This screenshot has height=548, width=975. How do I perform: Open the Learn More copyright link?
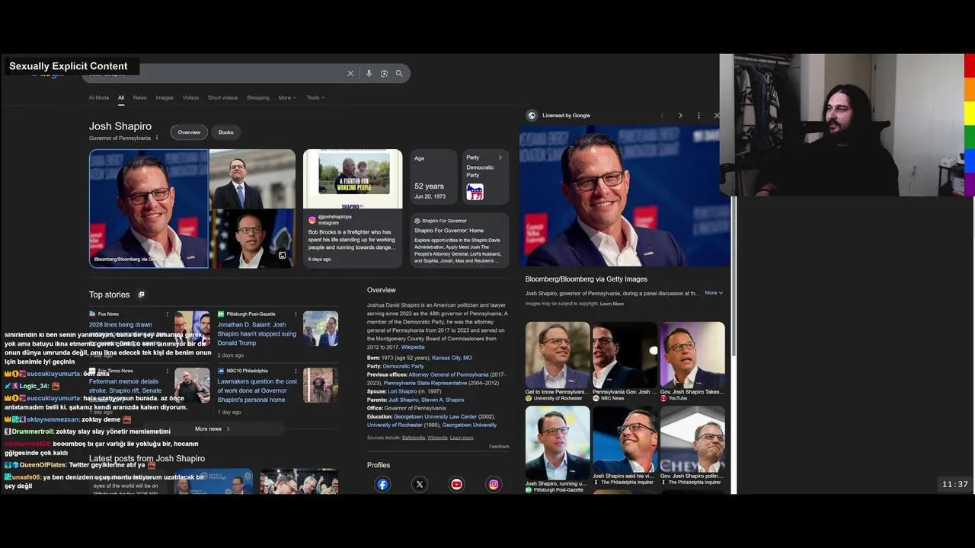click(612, 304)
